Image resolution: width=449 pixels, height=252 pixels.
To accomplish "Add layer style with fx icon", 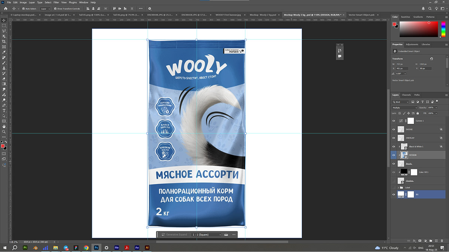I will pos(415,241).
